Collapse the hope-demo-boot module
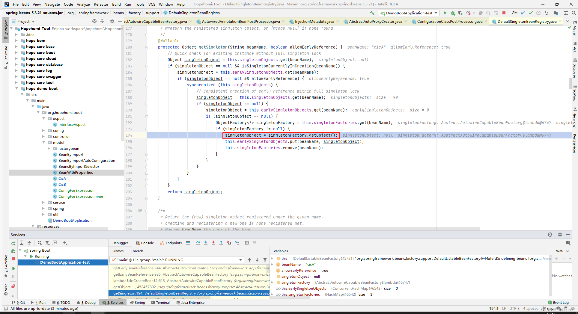 point(16,88)
